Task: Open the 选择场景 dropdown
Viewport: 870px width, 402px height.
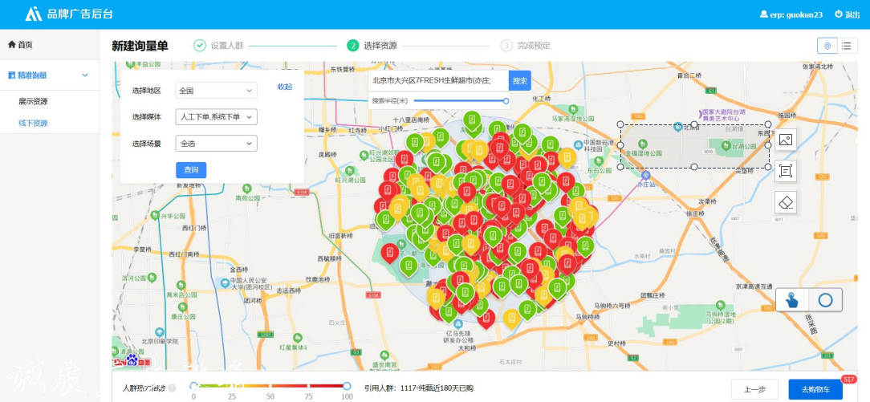Action: pos(217,144)
